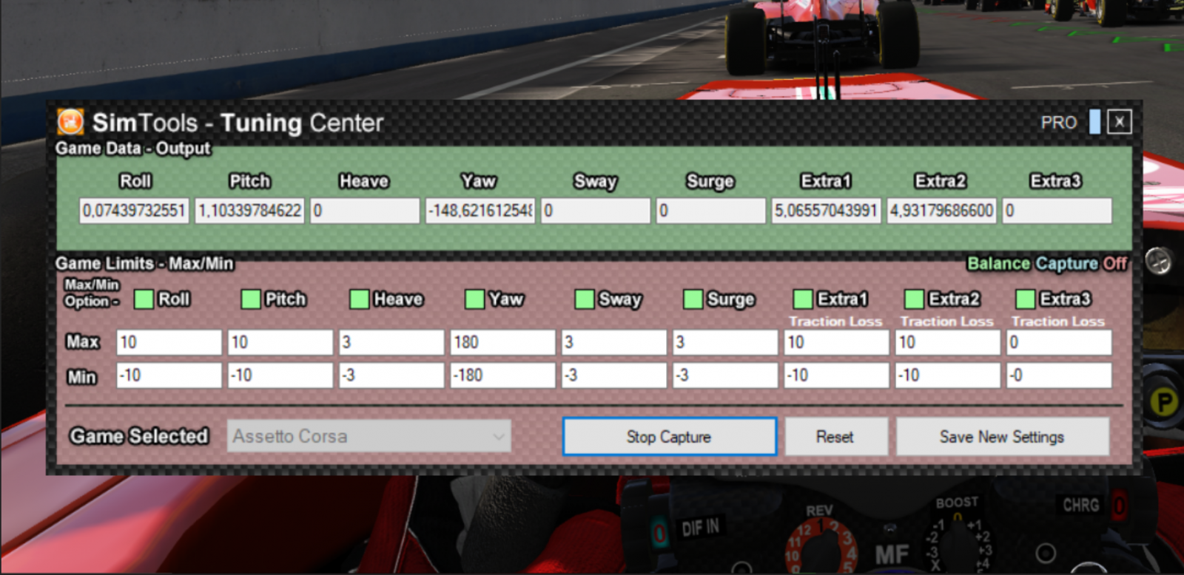
Task: Click the Yaw output value field
Action: pos(480,211)
